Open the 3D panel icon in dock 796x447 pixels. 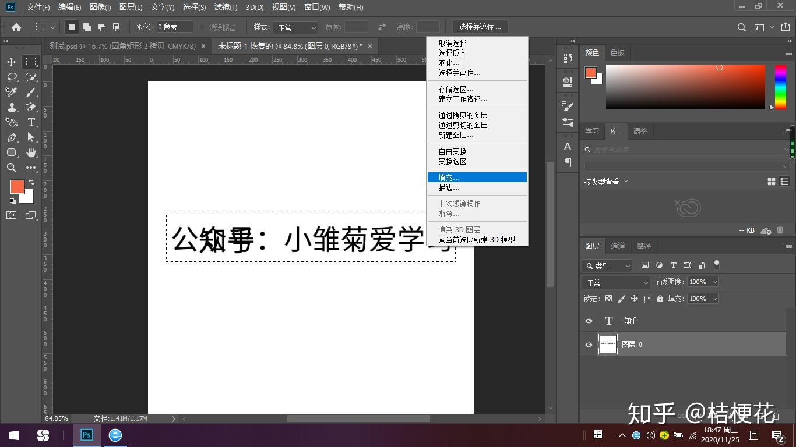pos(568,81)
